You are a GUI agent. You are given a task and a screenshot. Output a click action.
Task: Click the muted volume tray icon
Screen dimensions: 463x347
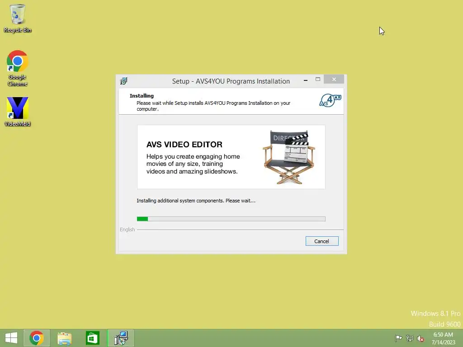420,338
